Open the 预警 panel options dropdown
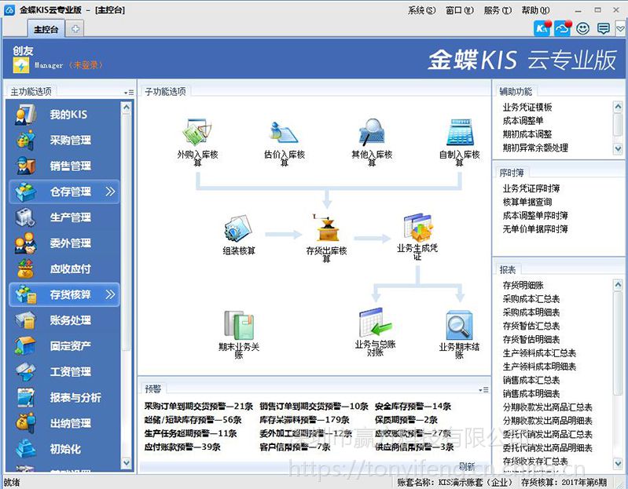Screen dimensions: 628x489 point(483,389)
